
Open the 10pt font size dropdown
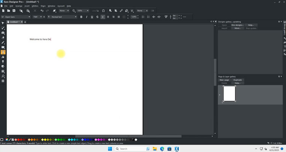41,17
